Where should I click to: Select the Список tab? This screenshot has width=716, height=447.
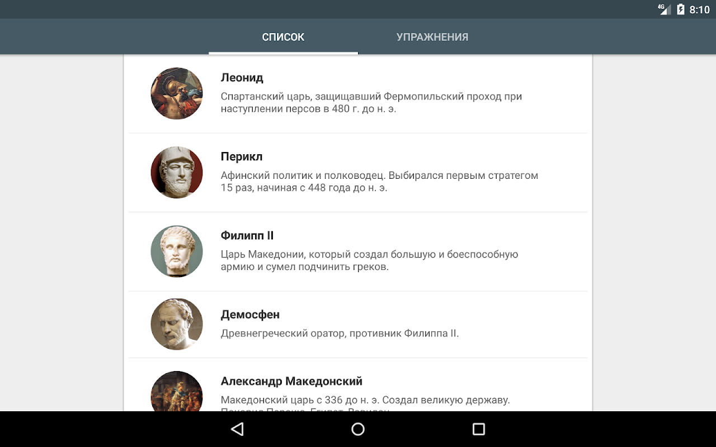click(x=283, y=37)
